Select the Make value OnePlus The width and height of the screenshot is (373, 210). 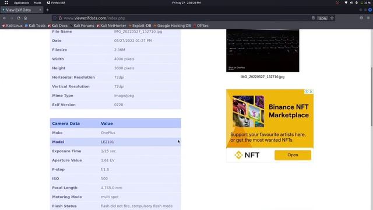pyautogui.click(x=108, y=133)
